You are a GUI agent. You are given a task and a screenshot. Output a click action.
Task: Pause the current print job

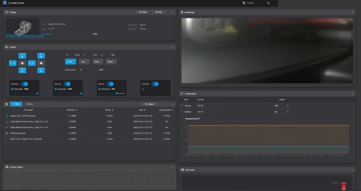click(x=142, y=12)
